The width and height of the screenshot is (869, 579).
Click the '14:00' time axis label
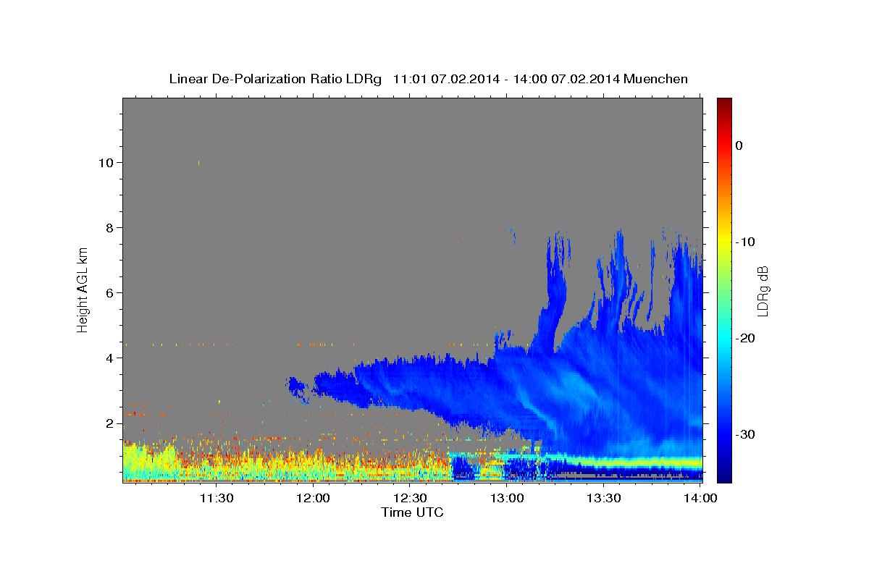(701, 498)
